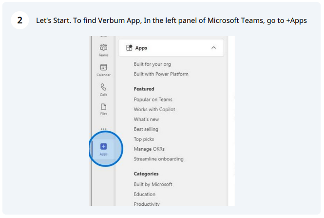Open Popular on Teams category
The image size is (324, 218).
point(153,99)
